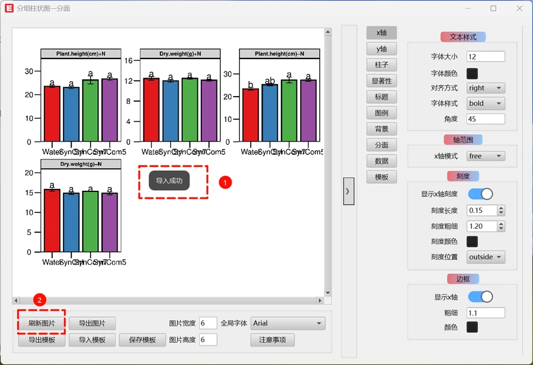Click the red E app icon in title bar
Image resolution: width=533 pixels, height=365 pixels.
pos(9,8)
